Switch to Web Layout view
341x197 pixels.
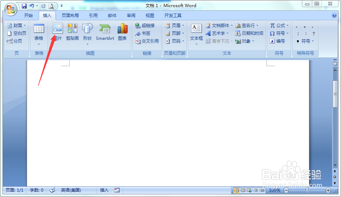[249, 191]
